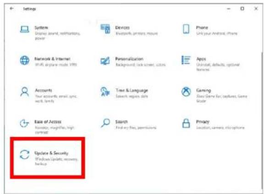The image size is (264, 194).
Task: Click the vertical scrollbar of Settings
Action: tap(262, 121)
